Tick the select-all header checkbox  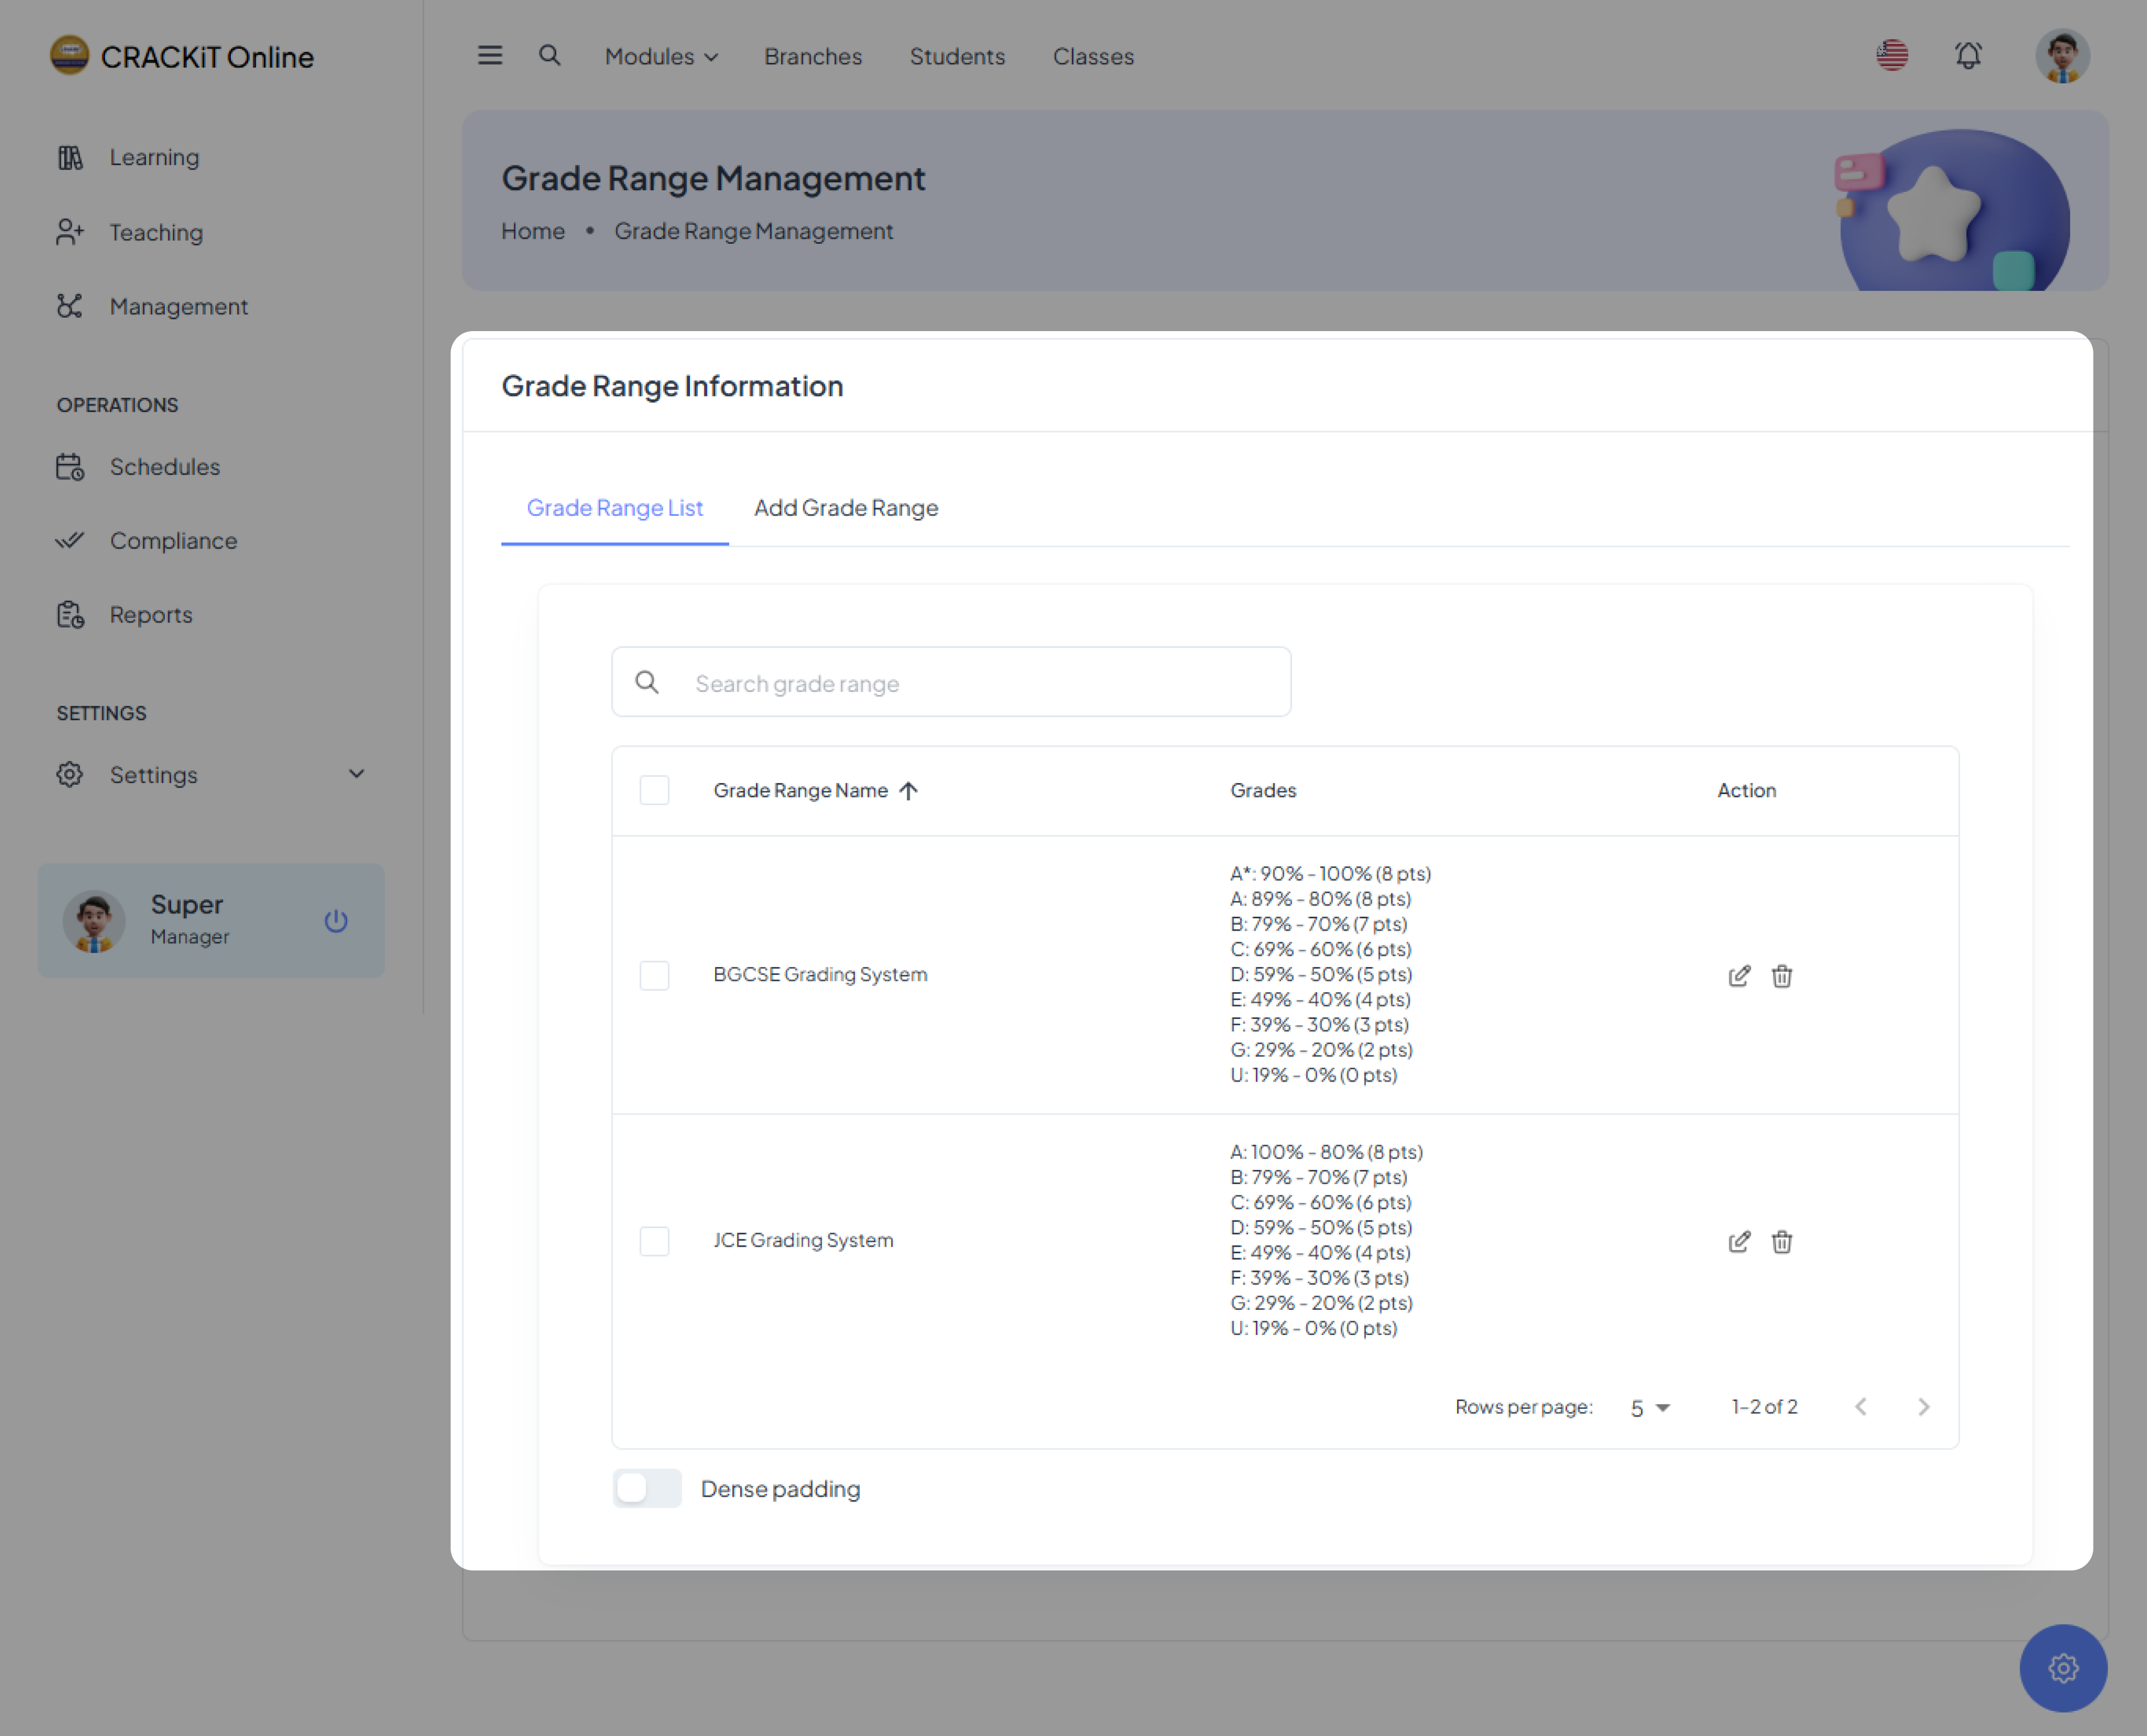coord(655,790)
